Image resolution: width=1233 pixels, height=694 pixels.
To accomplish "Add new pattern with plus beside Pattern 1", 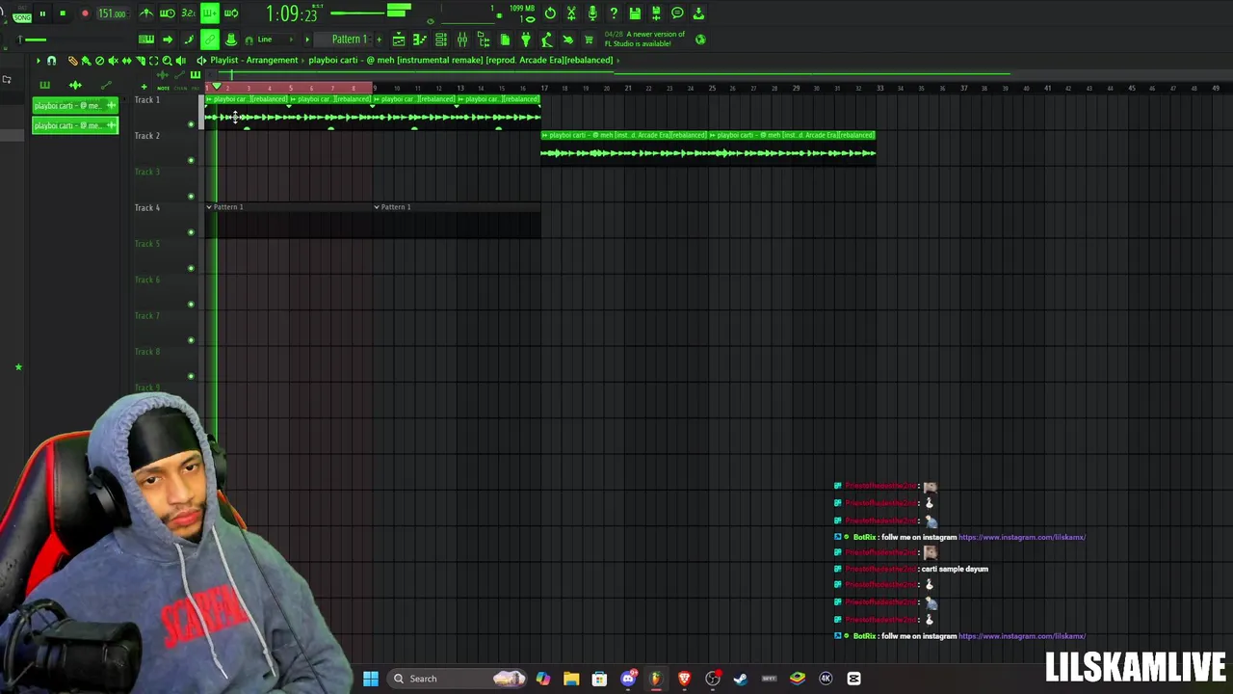I will [379, 40].
